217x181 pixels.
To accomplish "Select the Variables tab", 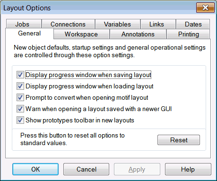I will 118,24.
